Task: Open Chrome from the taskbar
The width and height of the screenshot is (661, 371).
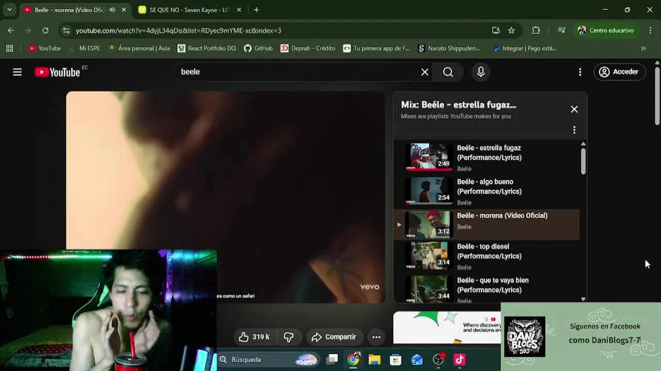Action: point(354,360)
